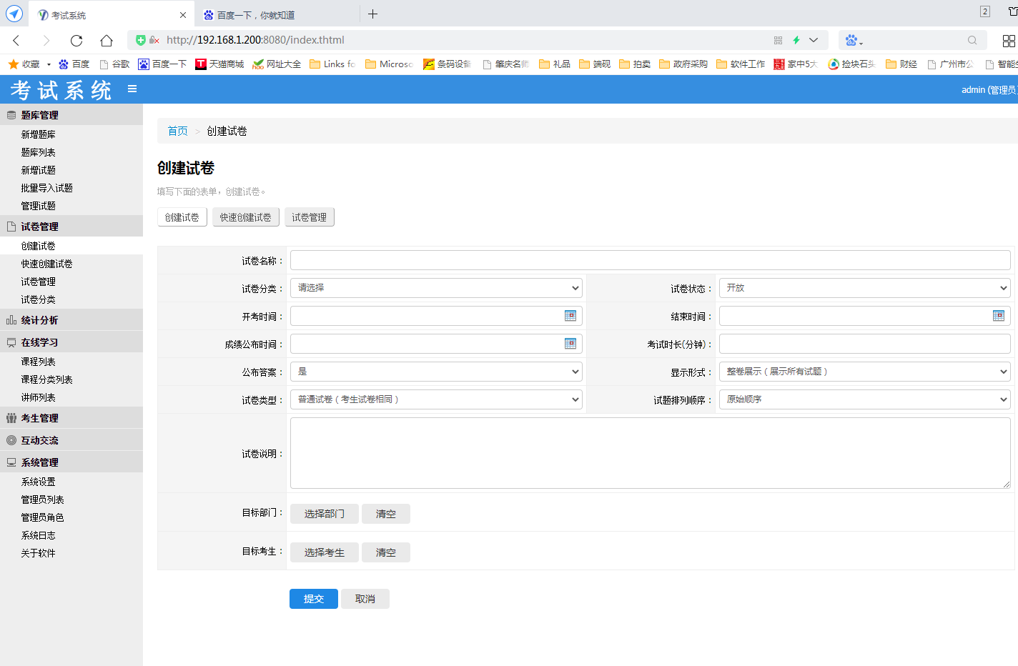Open the 结束时间 calendar picker icon
Screen dimensions: 1018x666
click(x=999, y=316)
